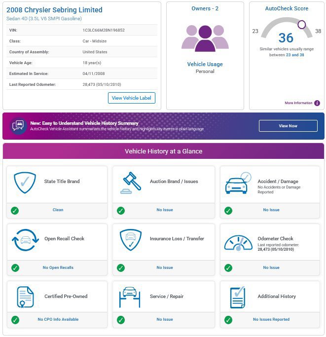Click the Insurance Loss / Transfer label

pos(177,239)
